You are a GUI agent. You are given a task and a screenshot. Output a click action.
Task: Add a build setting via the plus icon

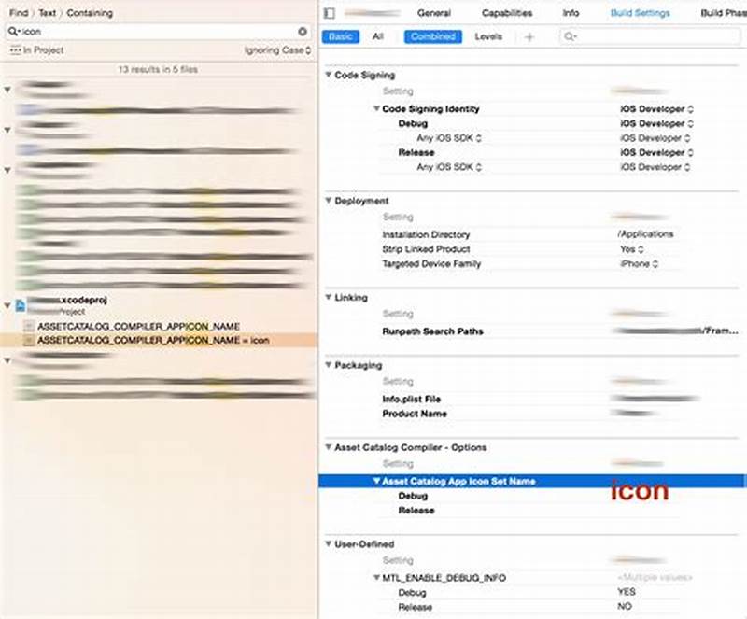[529, 35]
